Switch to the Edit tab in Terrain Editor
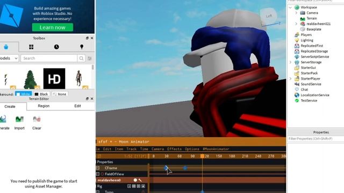 coord(77,106)
